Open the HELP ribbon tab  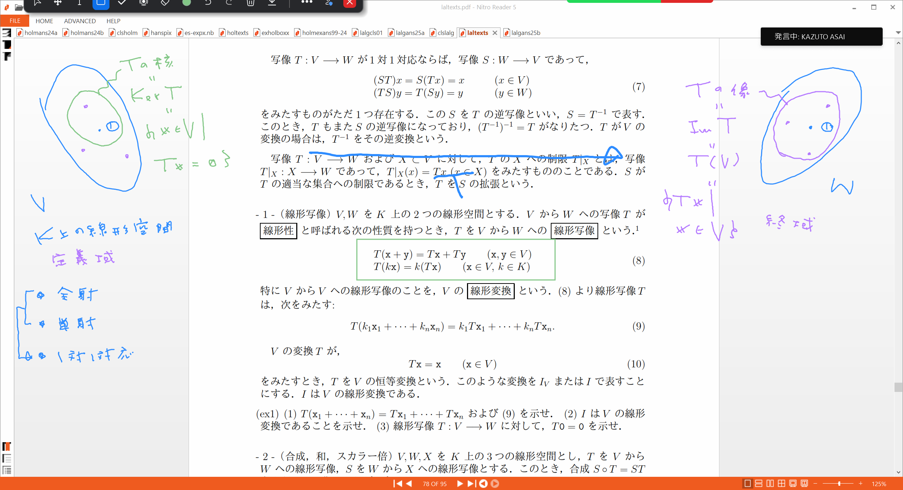coord(113,21)
